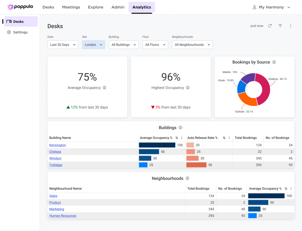Open the filter icon in Desks header
This screenshot has height=231, width=302.
[x=280, y=26]
